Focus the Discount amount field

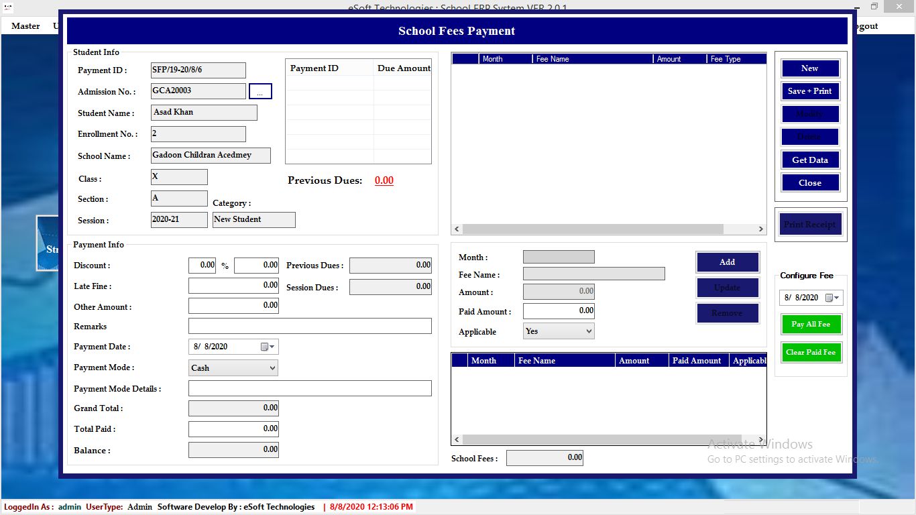point(256,266)
